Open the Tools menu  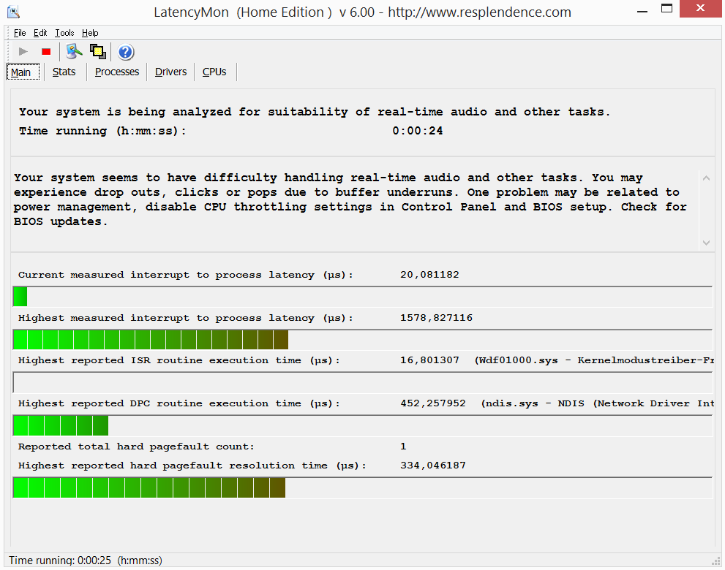64,33
